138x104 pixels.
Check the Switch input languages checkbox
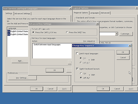[x=77, y=53]
